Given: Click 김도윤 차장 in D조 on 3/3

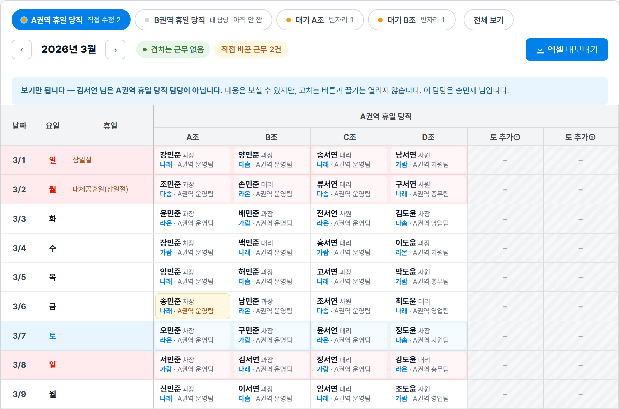Looking at the screenshot, I should 428,218.
